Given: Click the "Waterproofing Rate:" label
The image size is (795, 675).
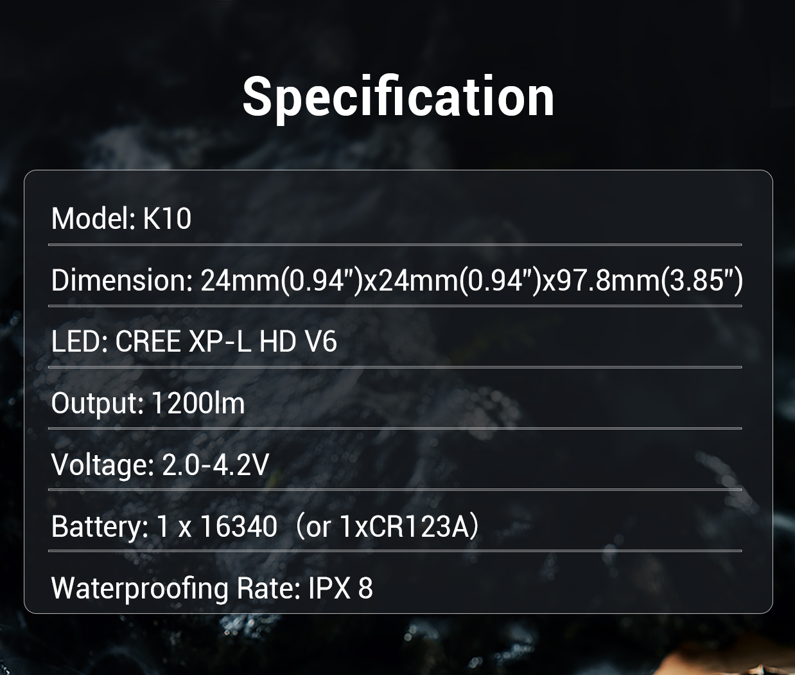Looking at the screenshot, I should click(175, 588).
